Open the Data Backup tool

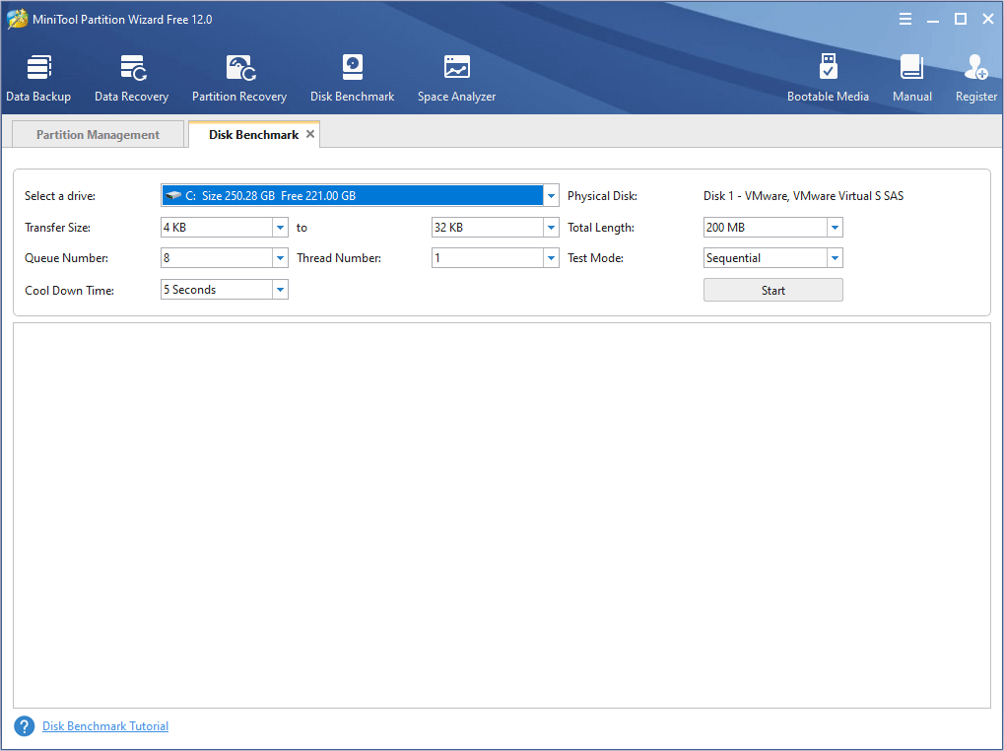(x=38, y=78)
